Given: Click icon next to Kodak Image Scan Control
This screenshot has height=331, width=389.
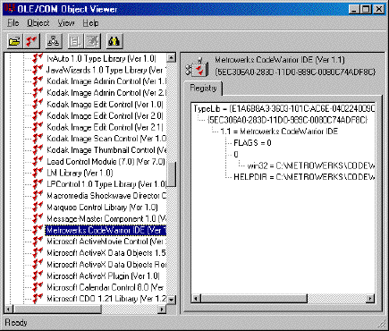Looking at the screenshot, I should [x=38, y=139].
